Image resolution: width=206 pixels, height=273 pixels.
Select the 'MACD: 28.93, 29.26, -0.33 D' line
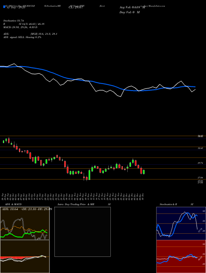pyautogui.click(x=20, y=27)
